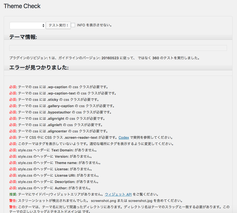Screen dimensions: 237x213
Task: Click the 推奨 sidebar widget area line
Action: 84,194
